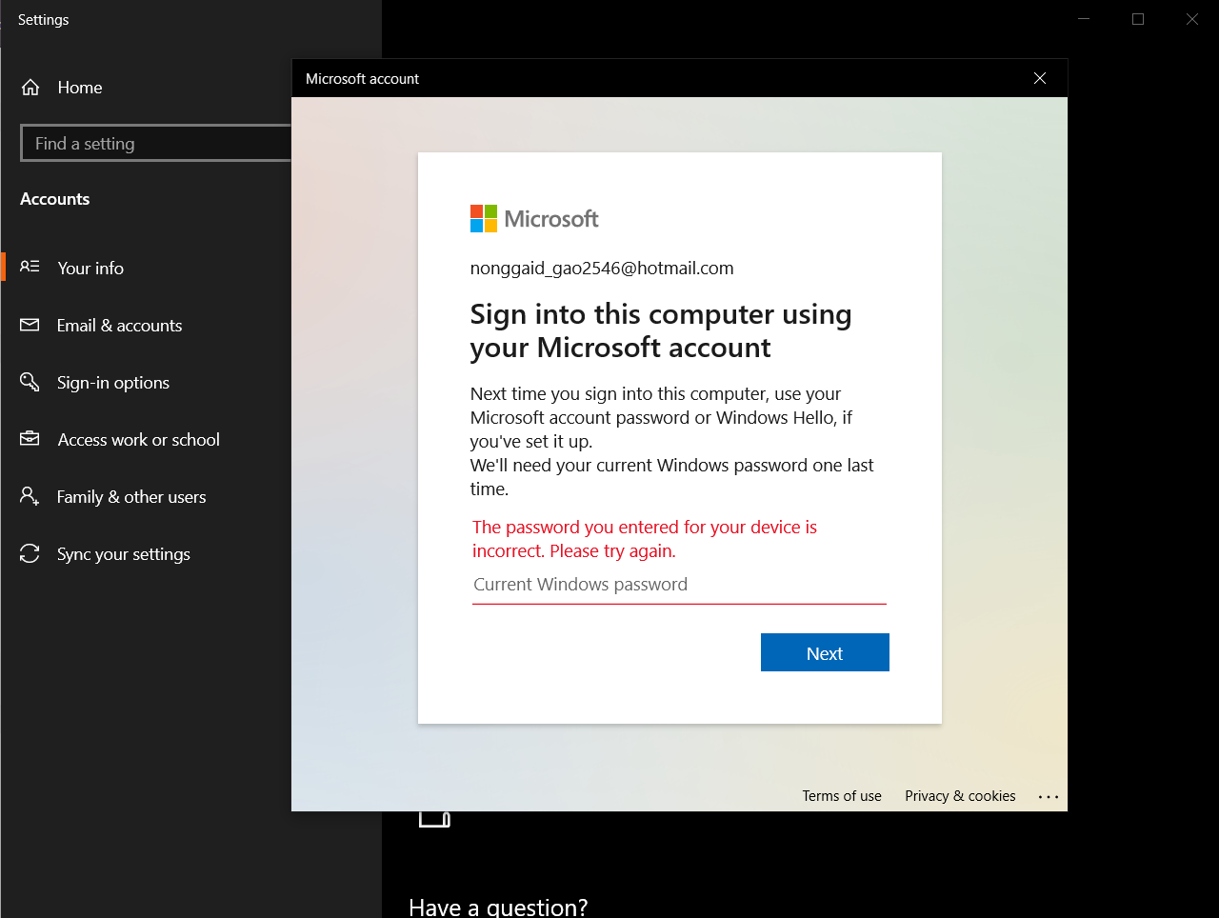1219x918 pixels.
Task: Focus the Current Windows password field
Action: [x=679, y=585]
